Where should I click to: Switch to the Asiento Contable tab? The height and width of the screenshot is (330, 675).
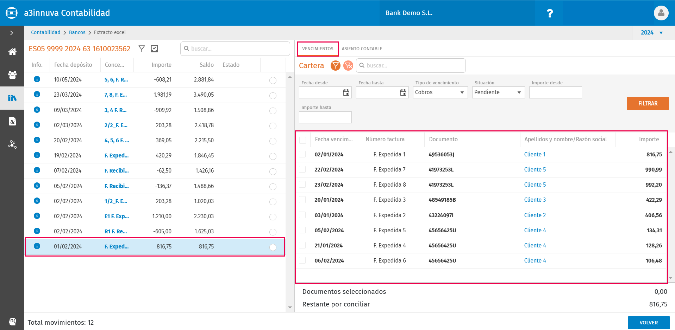pyautogui.click(x=362, y=49)
